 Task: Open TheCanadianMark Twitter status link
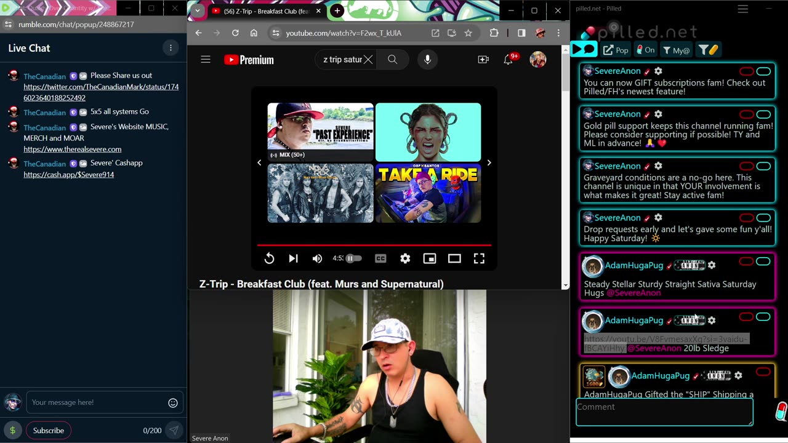(x=101, y=92)
